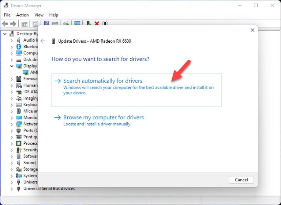This screenshot has height=205, width=281.
Task: Choose Browse my computer for drivers
Action: coord(136,120)
